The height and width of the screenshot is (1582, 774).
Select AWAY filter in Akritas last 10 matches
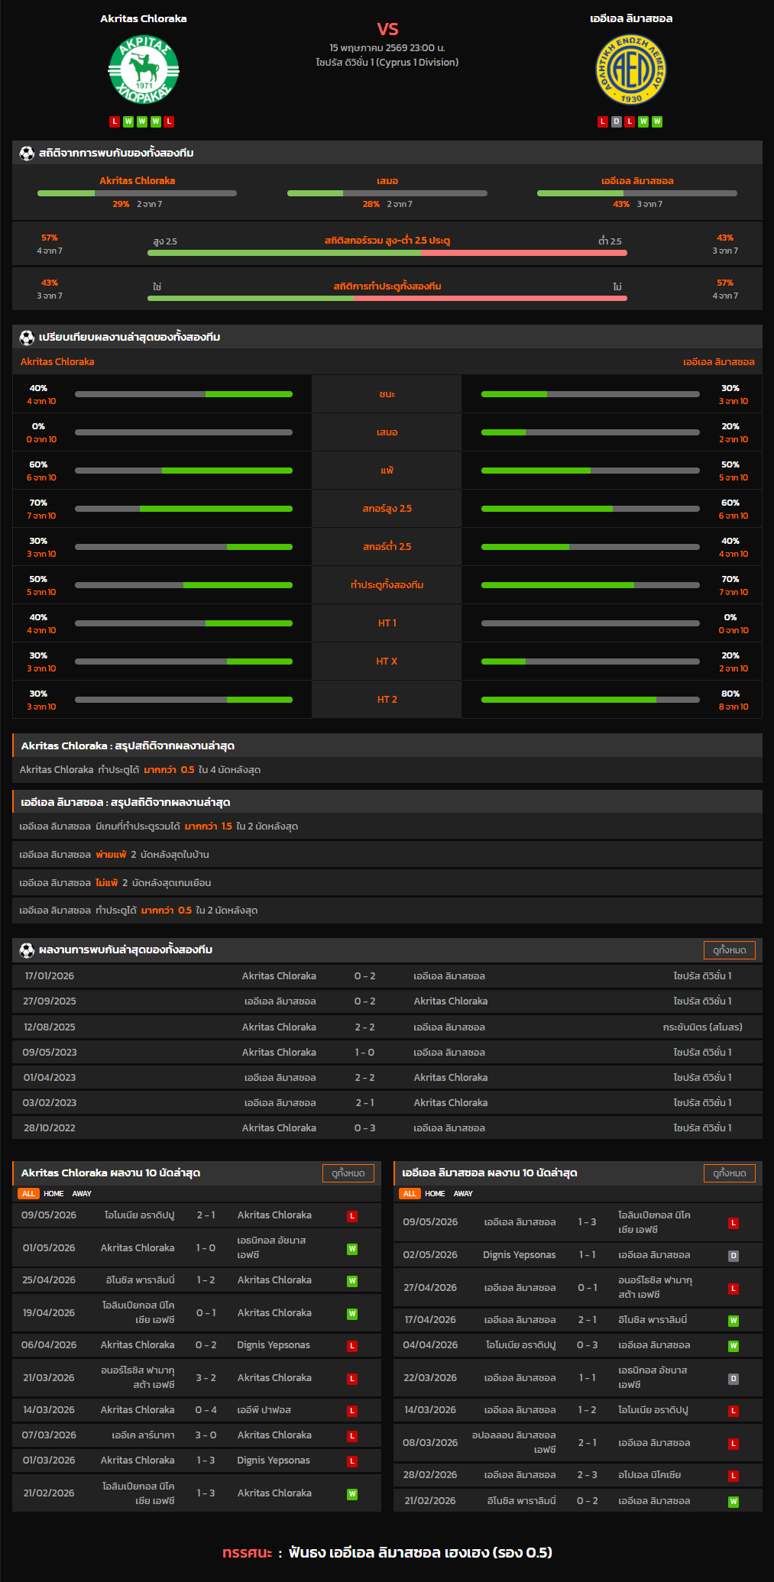[82, 1193]
